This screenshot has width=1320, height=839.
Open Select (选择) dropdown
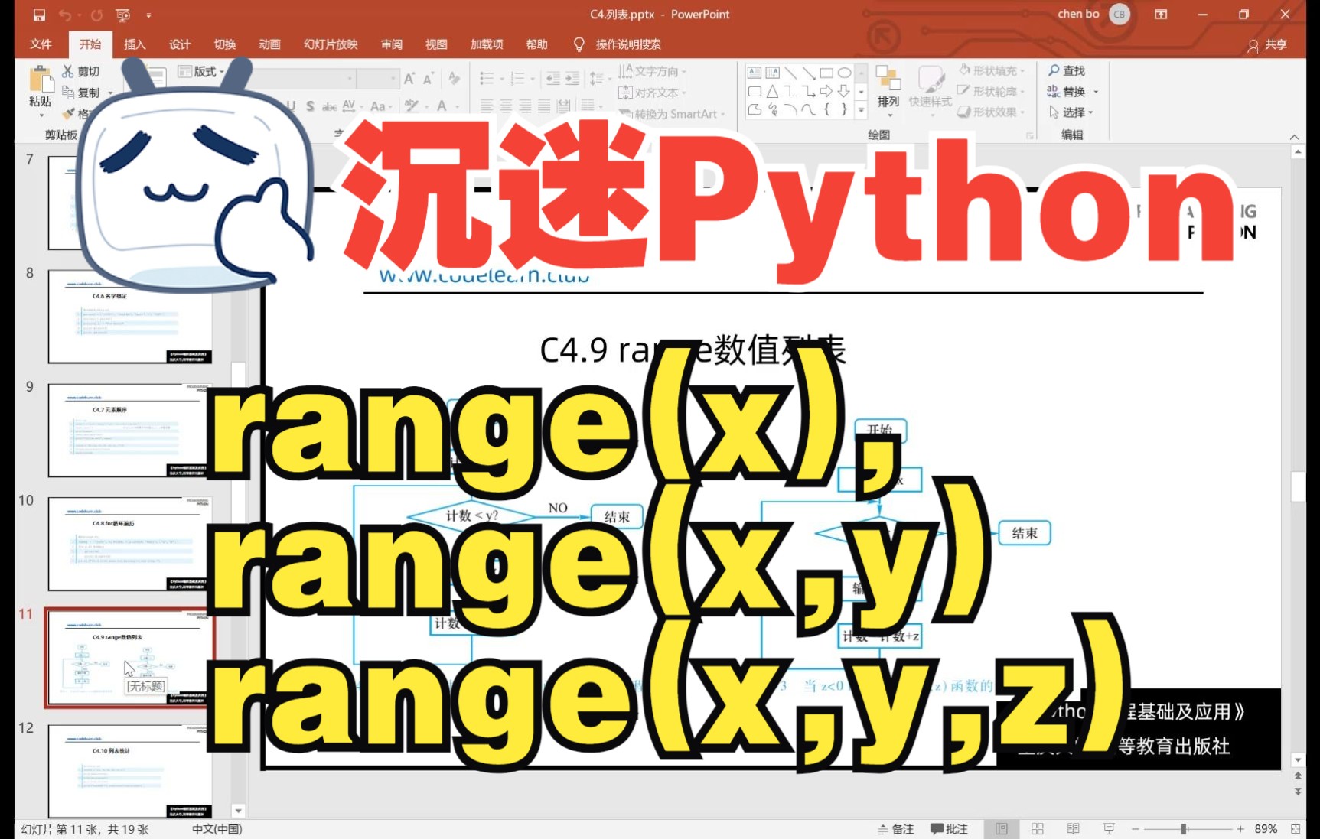click(1071, 112)
